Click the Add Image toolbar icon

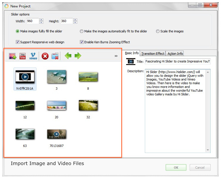pyautogui.click(x=13, y=56)
